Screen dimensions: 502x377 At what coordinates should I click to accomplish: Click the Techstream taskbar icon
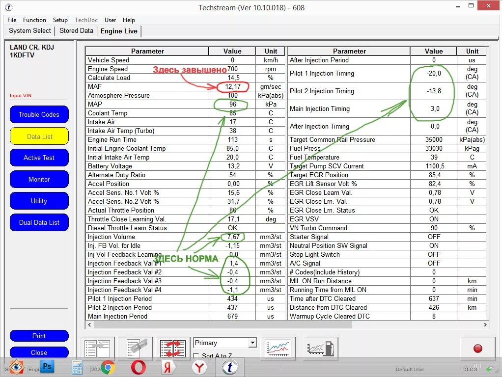click(x=230, y=367)
